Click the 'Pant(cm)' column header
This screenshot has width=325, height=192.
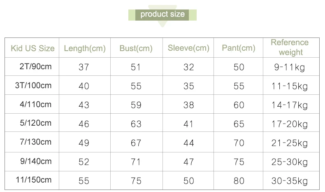[238, 48]
